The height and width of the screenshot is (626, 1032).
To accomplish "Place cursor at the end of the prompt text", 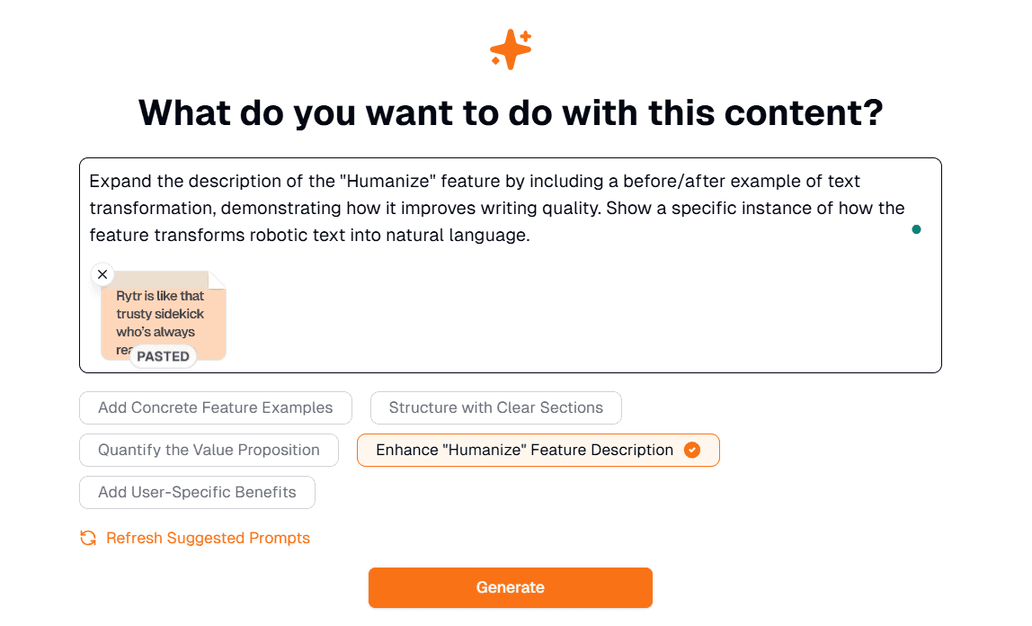I will 531,236.
